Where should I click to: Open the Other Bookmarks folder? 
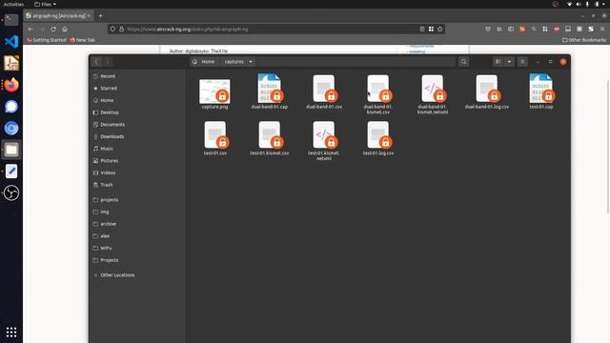point(584,40)
